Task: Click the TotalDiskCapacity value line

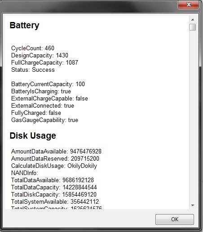Action: (54, 194)
